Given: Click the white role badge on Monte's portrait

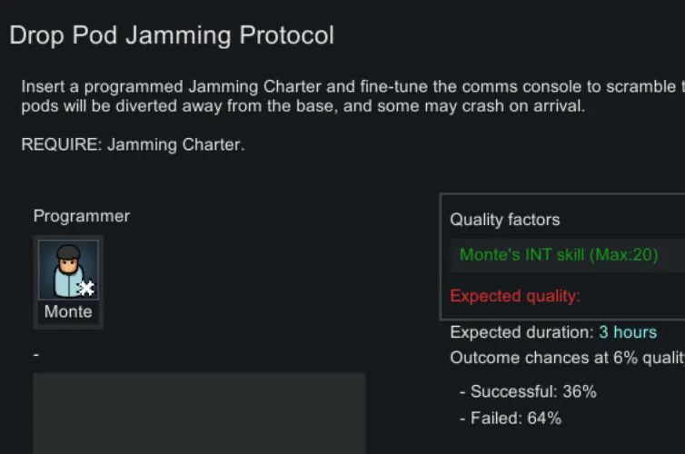Looking at the screenshot, I should click(x=86, y=288).
